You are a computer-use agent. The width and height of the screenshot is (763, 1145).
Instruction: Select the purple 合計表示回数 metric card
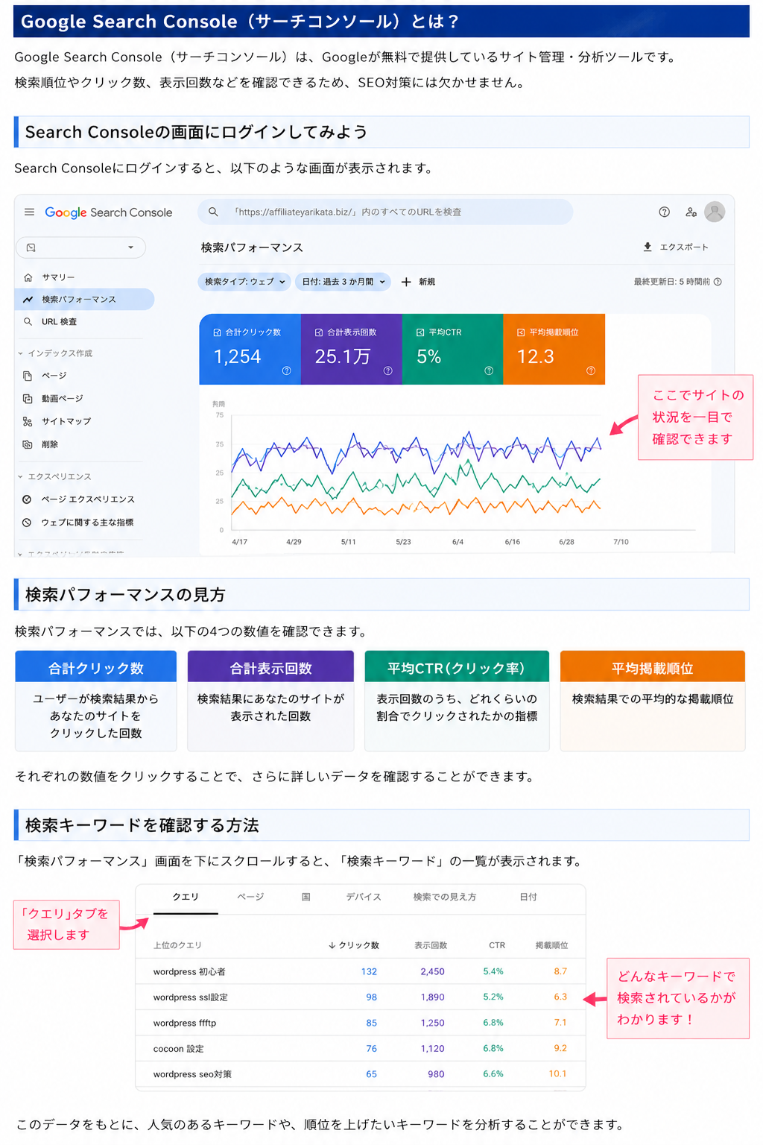pyautogui.click(x=352, y=349)
